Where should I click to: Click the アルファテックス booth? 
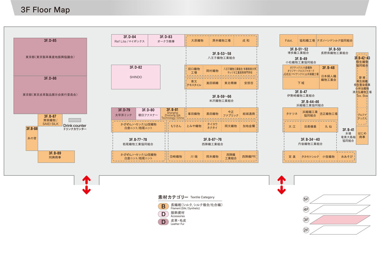(x=362, y=117)
